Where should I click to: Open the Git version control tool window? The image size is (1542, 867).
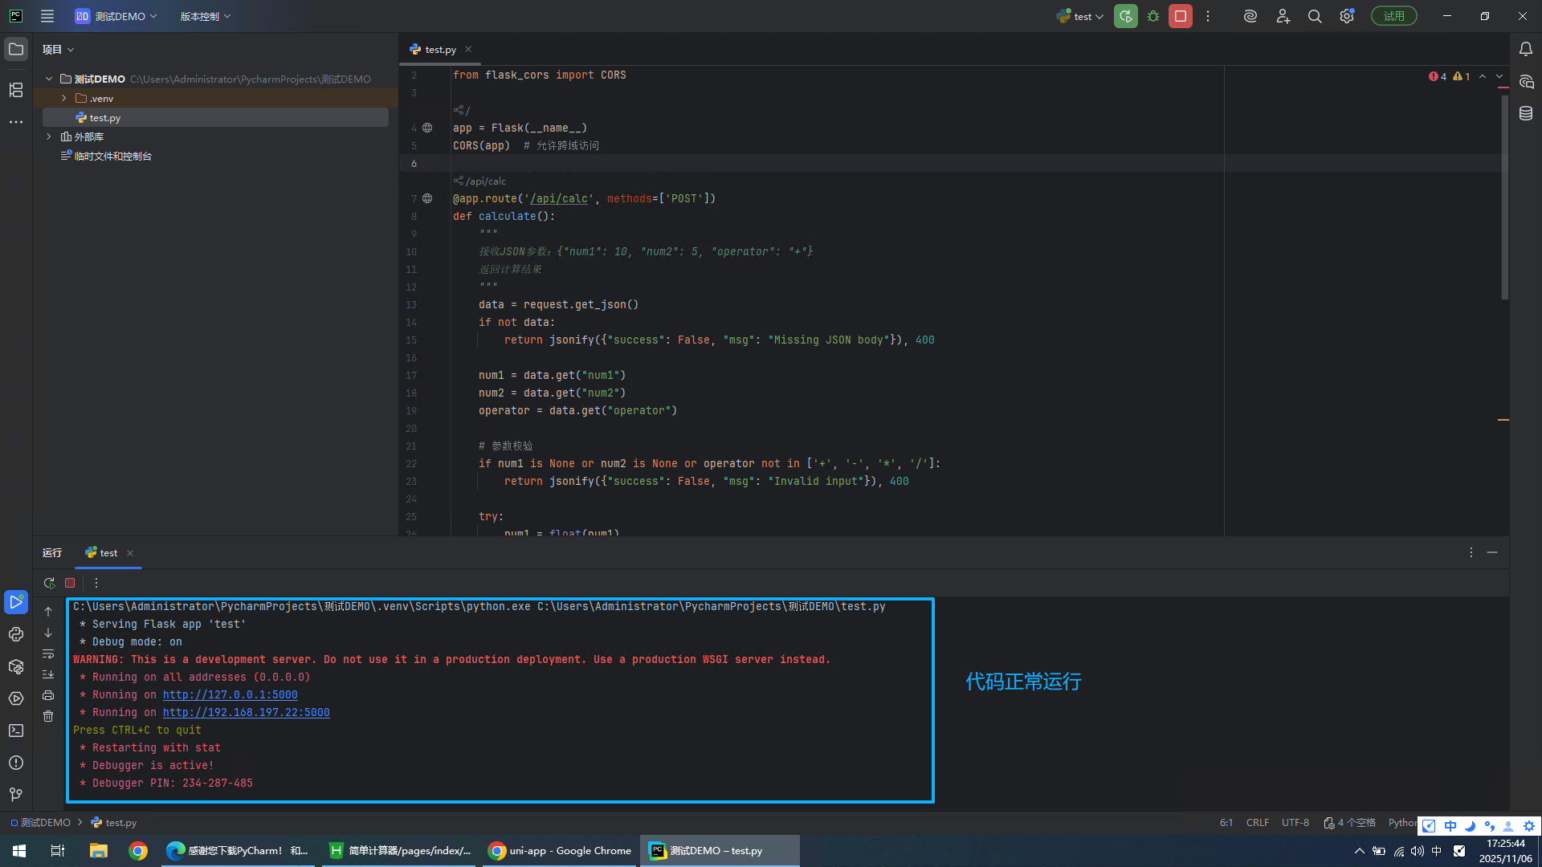coord(16,795)
